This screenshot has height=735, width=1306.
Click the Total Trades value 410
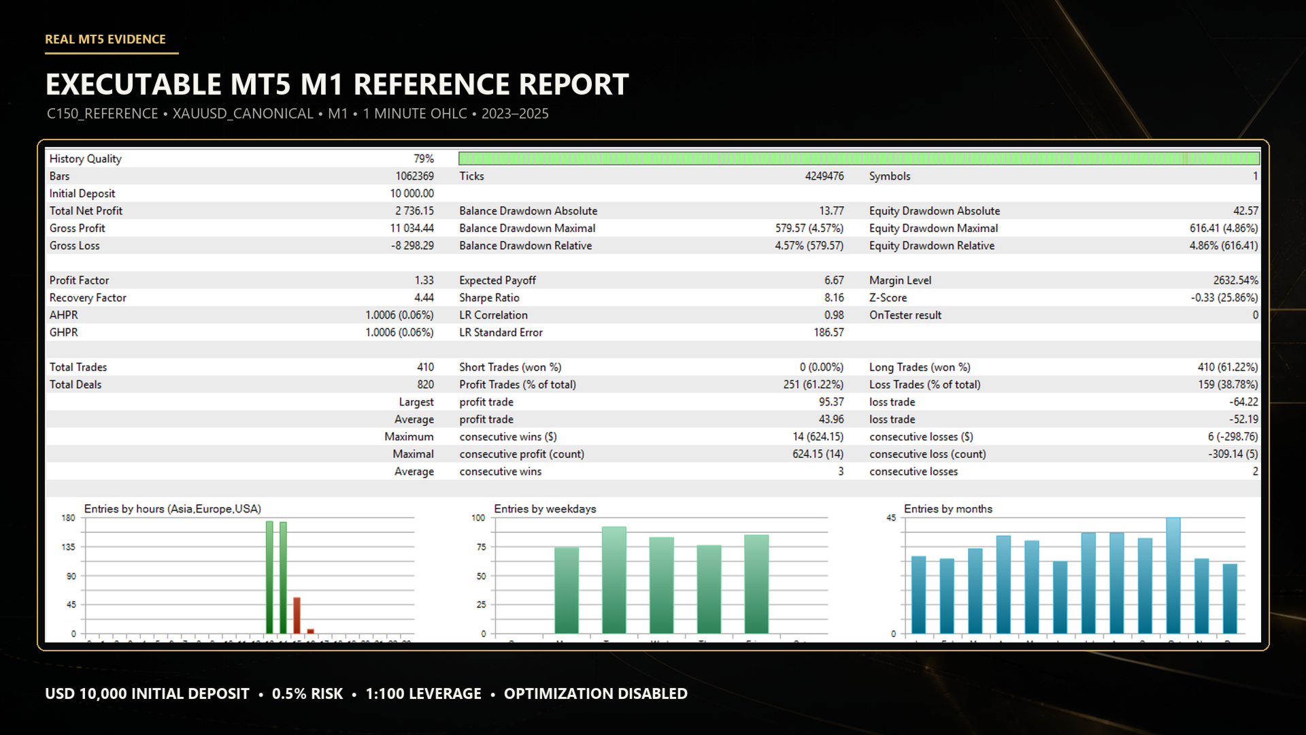coord(425,367)
